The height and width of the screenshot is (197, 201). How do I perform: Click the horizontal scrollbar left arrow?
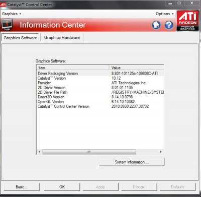click(39, 152)
